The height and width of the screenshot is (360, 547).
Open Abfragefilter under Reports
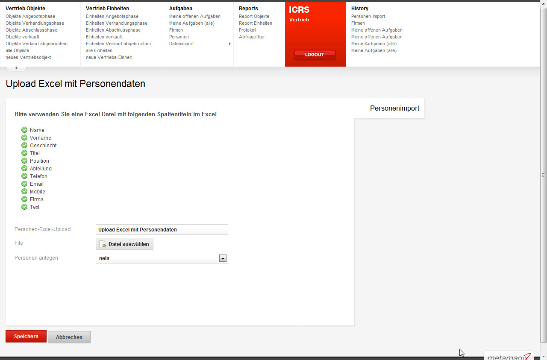(252, 37)
